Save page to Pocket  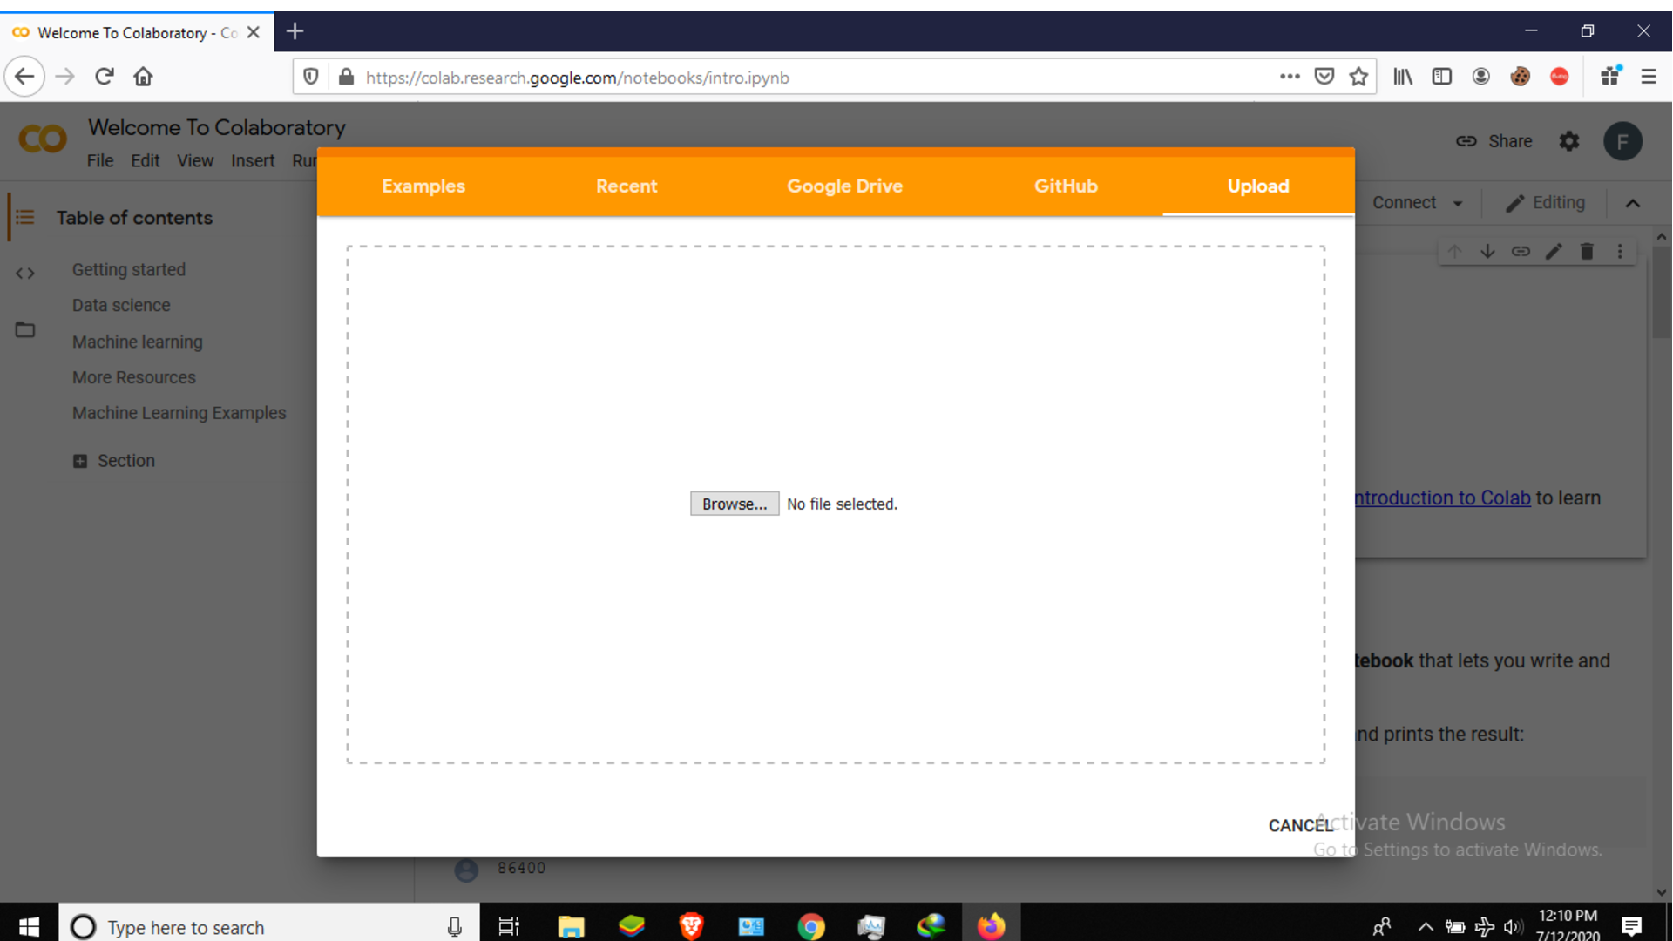pyautogui.click(x=1324, y=77)
